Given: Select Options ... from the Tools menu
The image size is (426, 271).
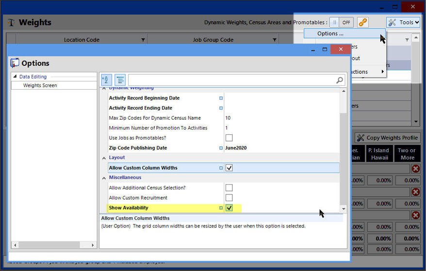Looking at the screenshot, I should click(x=344, y=33).
